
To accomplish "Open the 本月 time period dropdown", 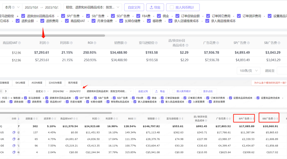I will [x=12, y=7].
